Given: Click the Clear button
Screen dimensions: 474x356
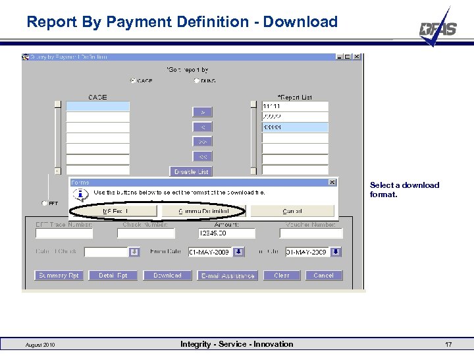Looking at the screenshot, I should tap(282, 276).
